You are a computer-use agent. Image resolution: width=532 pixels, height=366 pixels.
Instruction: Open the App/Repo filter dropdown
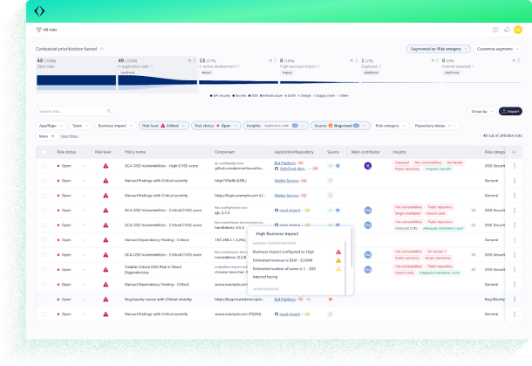(x=51, y=126)
